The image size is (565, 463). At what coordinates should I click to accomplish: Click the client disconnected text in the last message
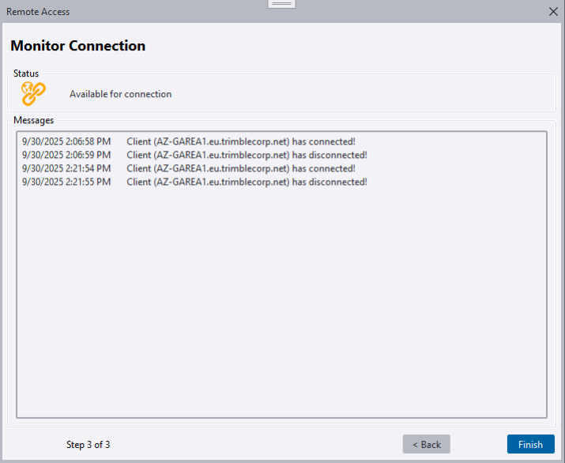[x=247, y=182]
